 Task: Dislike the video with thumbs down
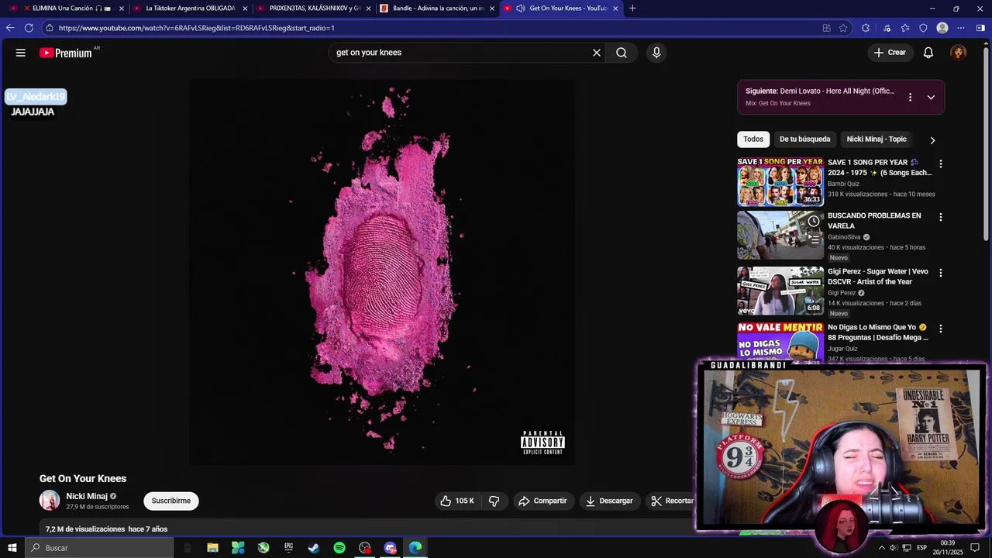click(494, 501)
